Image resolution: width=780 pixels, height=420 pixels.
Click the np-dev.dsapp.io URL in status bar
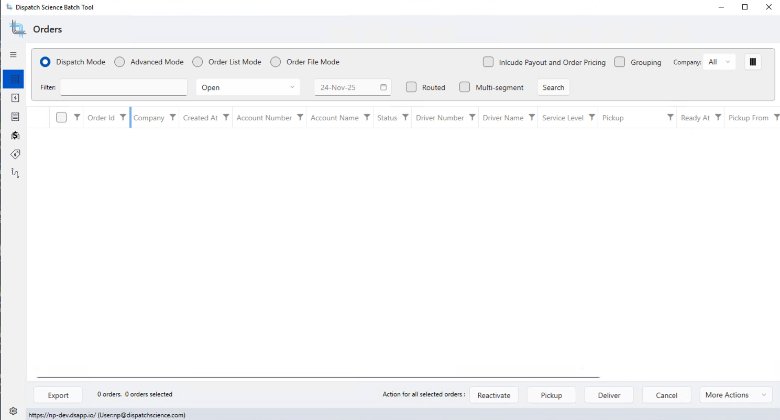click(62, 415)
